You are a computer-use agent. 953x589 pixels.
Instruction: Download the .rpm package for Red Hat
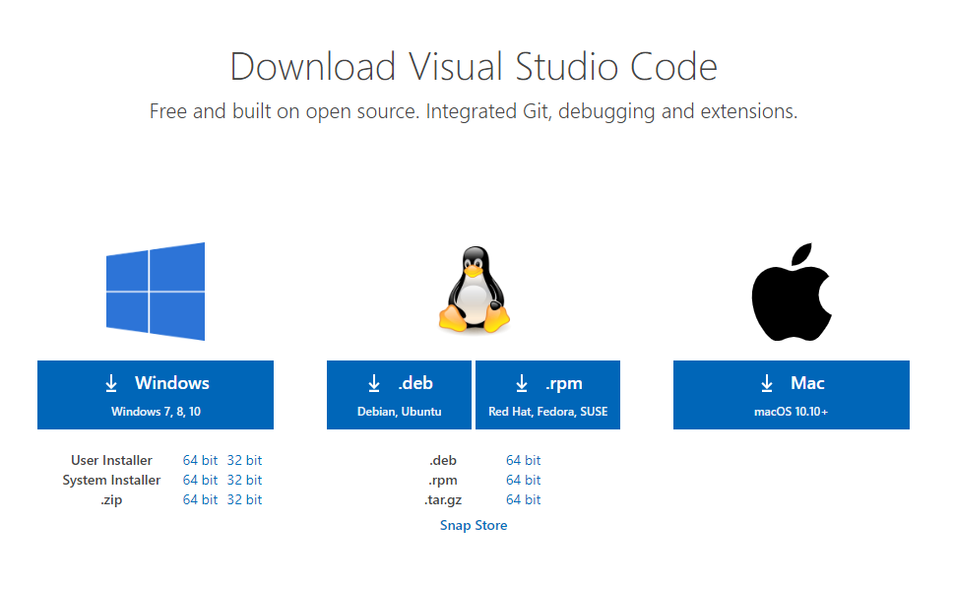tap(547, 395)
